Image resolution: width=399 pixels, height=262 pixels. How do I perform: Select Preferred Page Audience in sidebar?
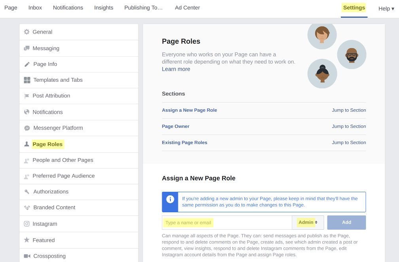pos(64,176)
